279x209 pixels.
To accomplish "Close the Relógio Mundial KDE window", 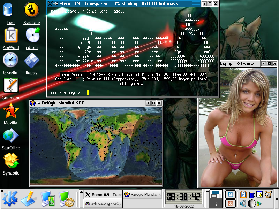I will [159, 103].
